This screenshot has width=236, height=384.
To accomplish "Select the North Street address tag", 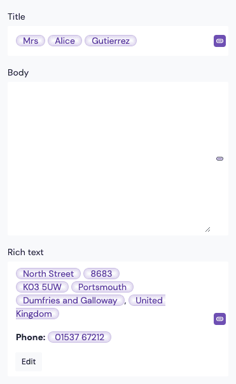I will click(x=48, y=274).
